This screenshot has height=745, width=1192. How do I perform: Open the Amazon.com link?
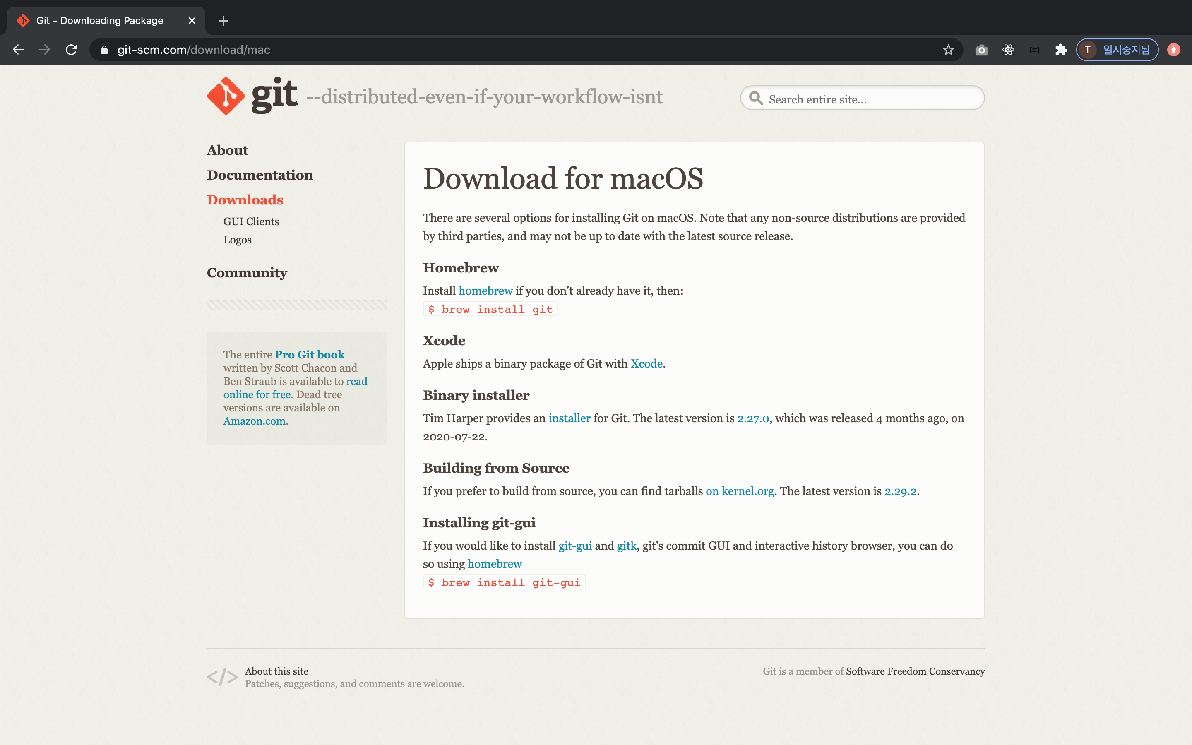tap(254, 421)
